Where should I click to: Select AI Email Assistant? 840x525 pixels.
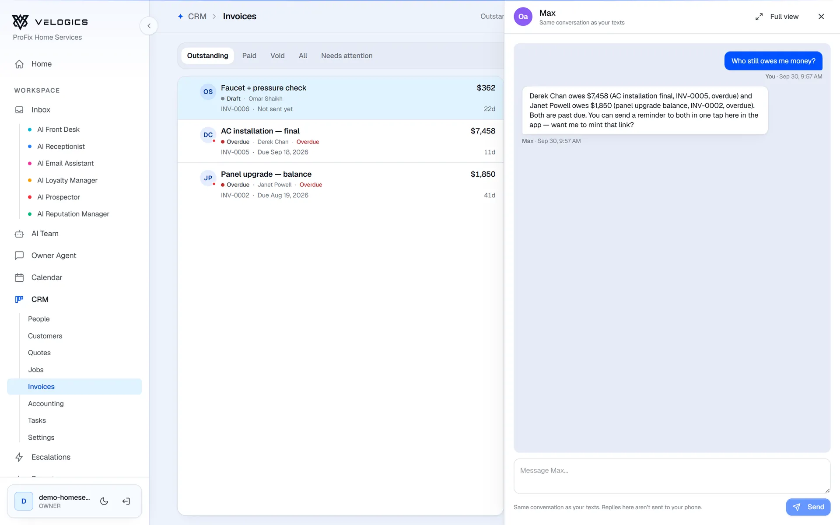(65, 163)
